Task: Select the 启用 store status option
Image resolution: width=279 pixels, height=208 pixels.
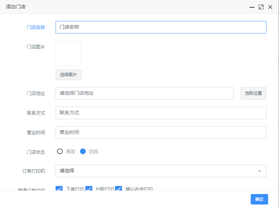Action: click(83, 151)
